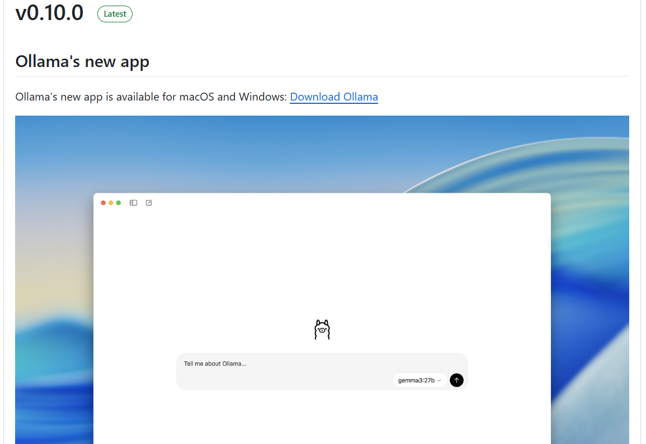The width and height of the screenshot is (646, 444).
Task: Open the Ollama app screenshot image
Action: tap(322, 279)
